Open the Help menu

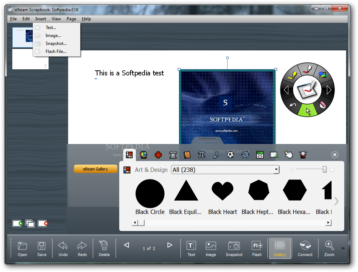[86, 19]
